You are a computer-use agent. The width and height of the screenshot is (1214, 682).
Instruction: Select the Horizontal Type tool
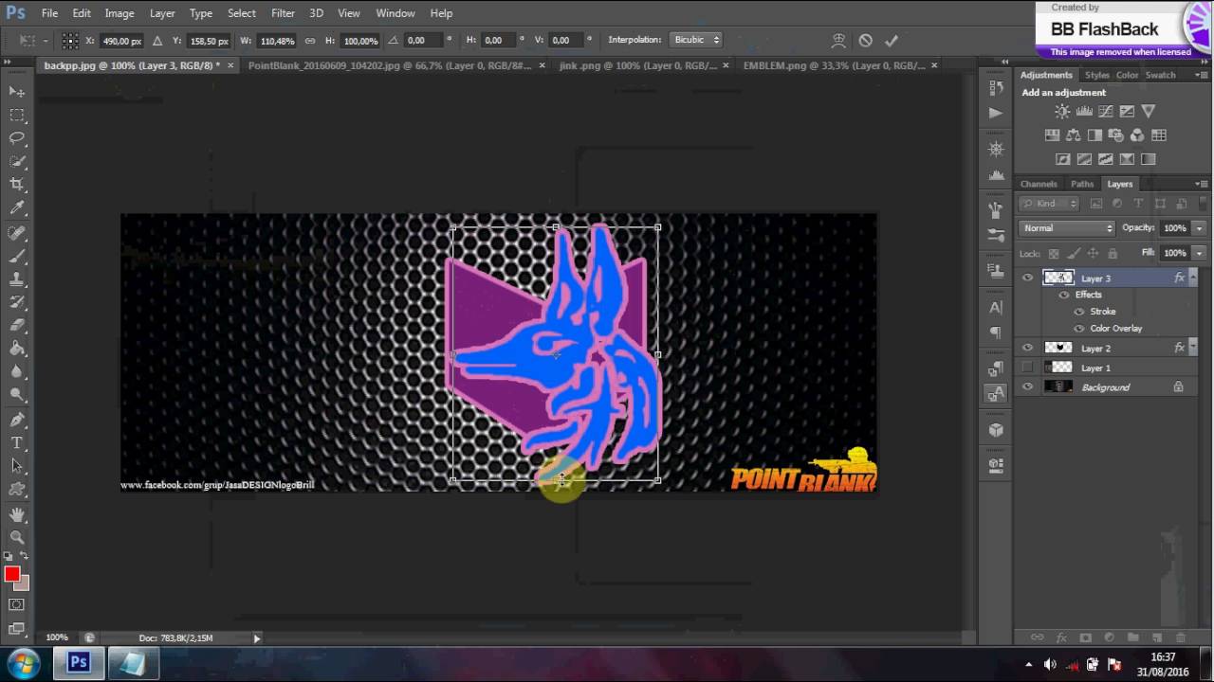(17, 443)
